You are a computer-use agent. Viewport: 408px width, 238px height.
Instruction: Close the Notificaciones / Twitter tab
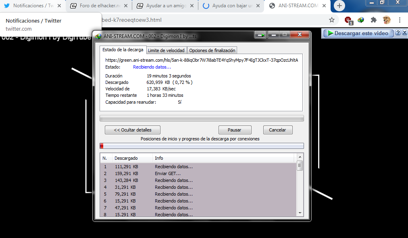59,6
